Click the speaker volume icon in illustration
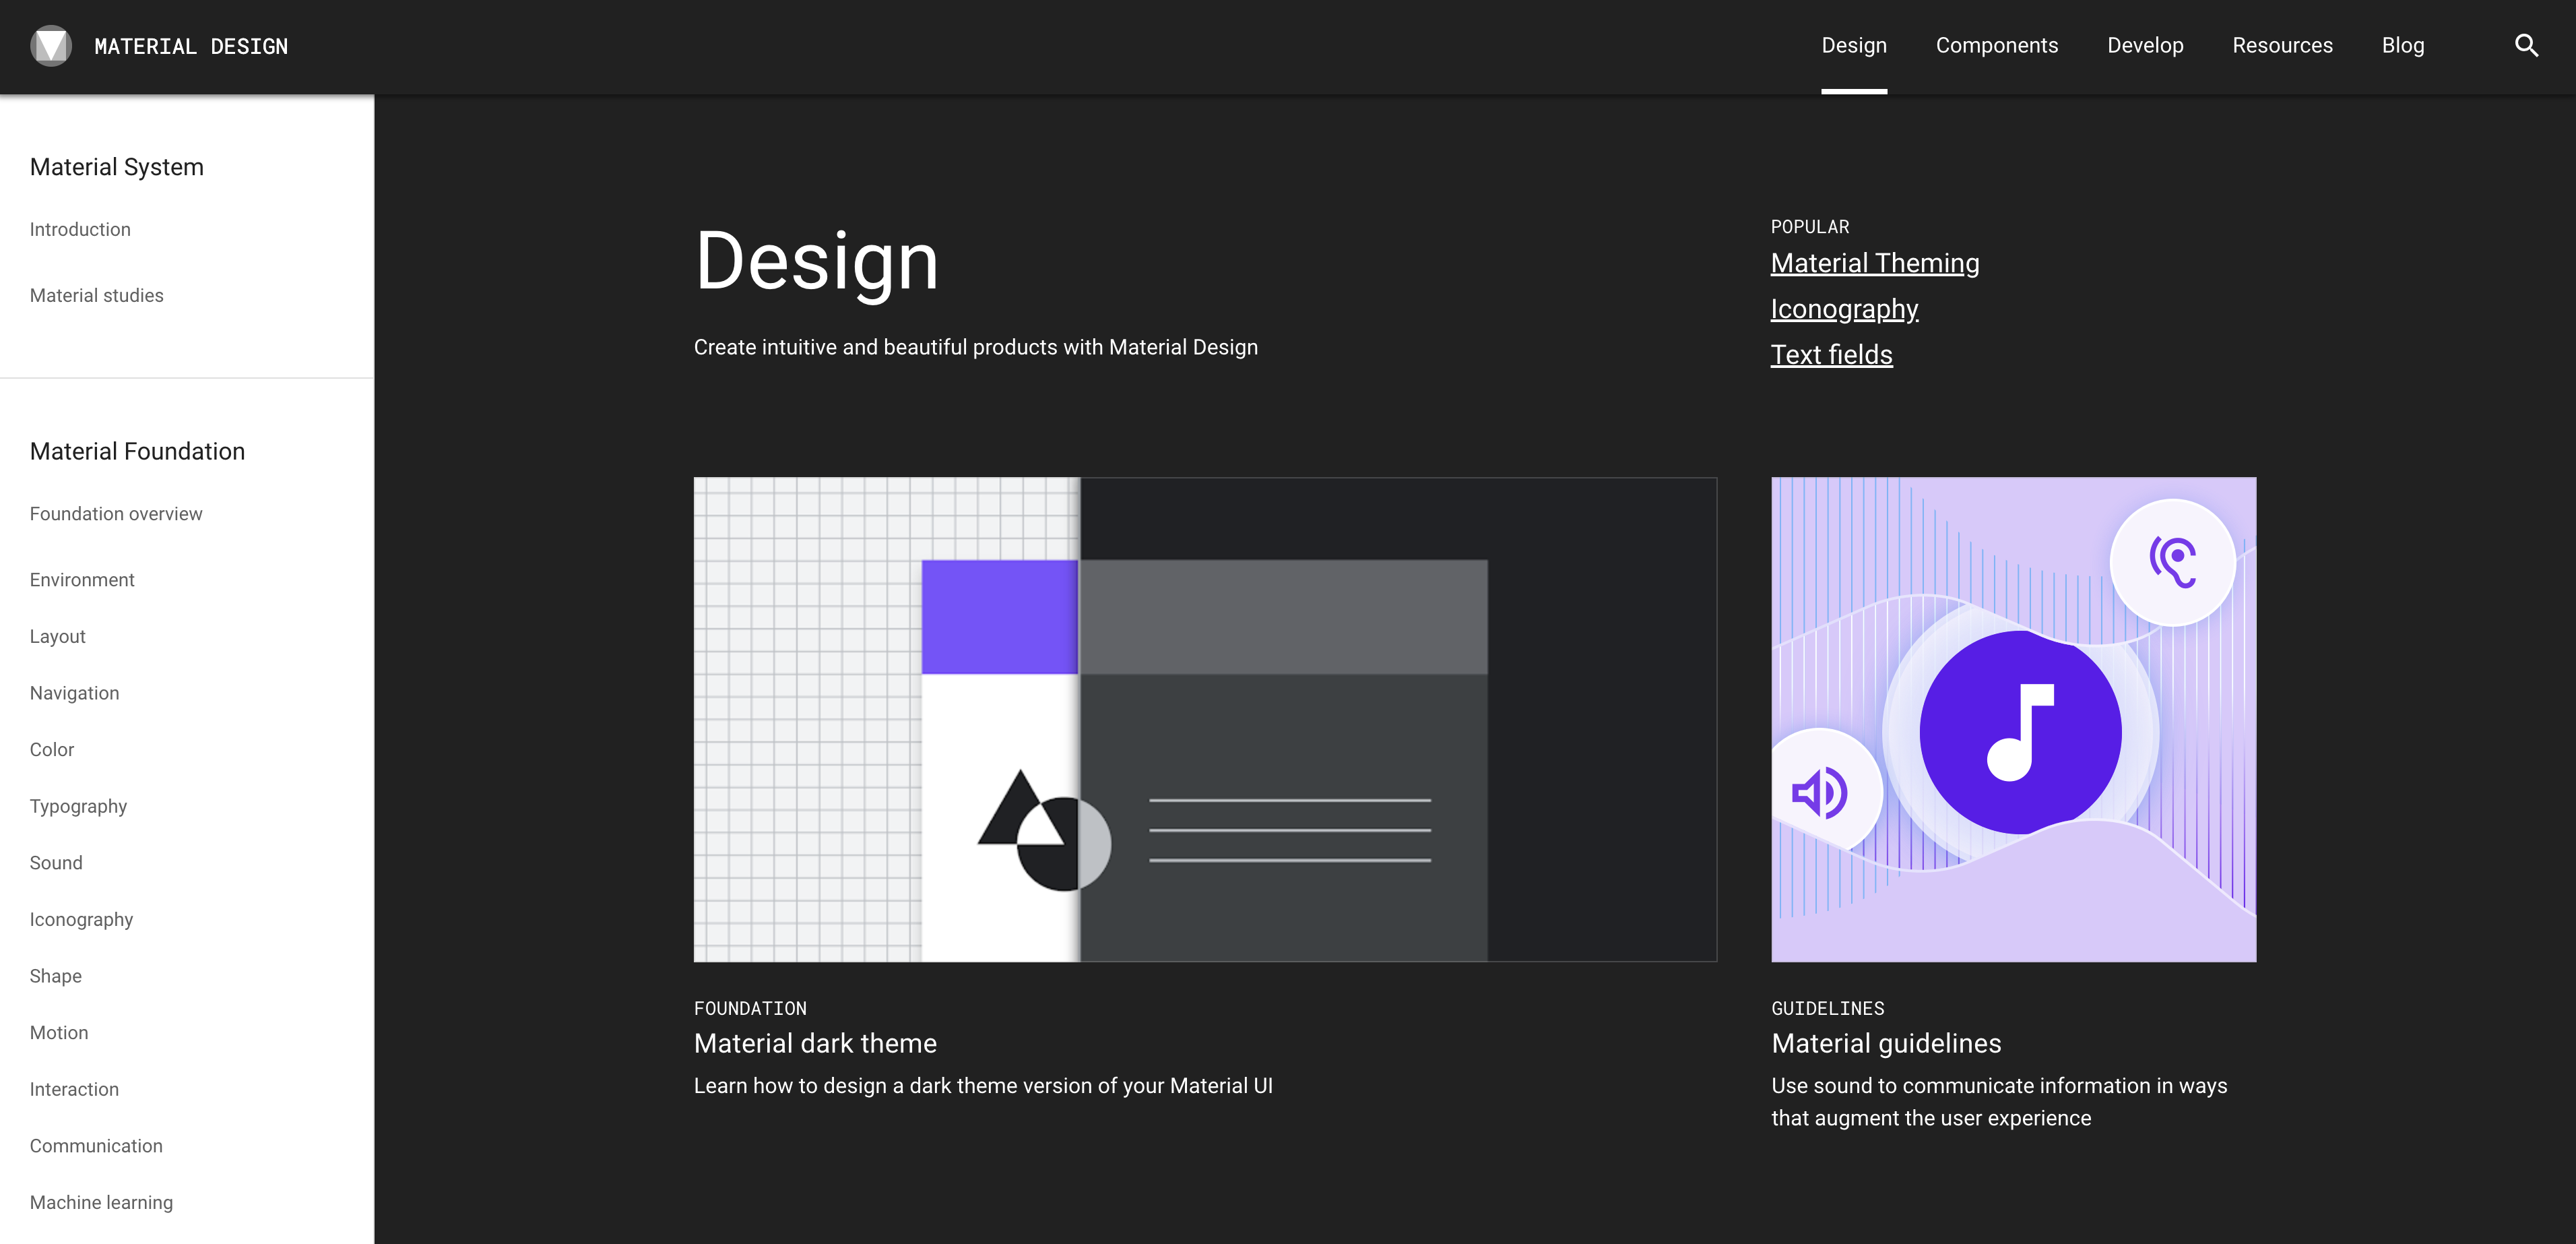 [1820, 793]
